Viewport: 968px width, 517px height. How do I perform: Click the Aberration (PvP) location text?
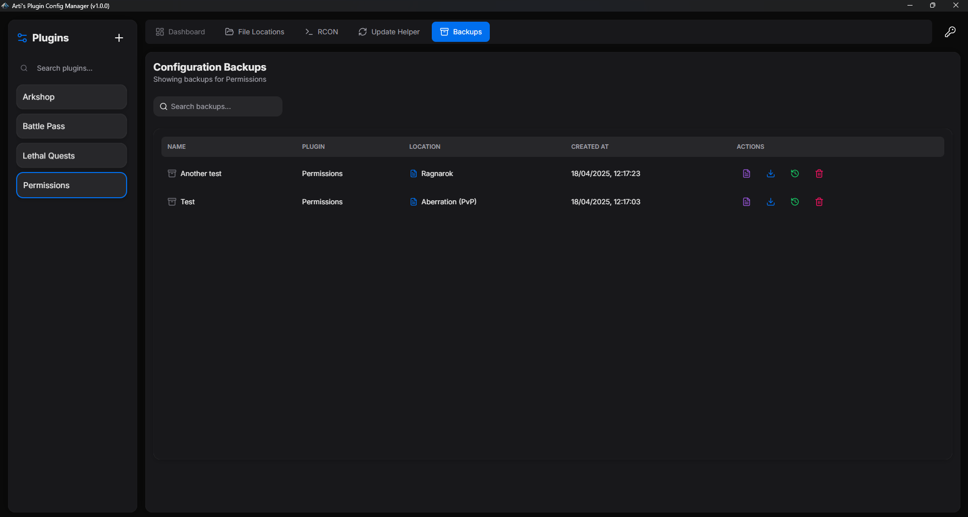pyautogui.click(x=449, y=202)
